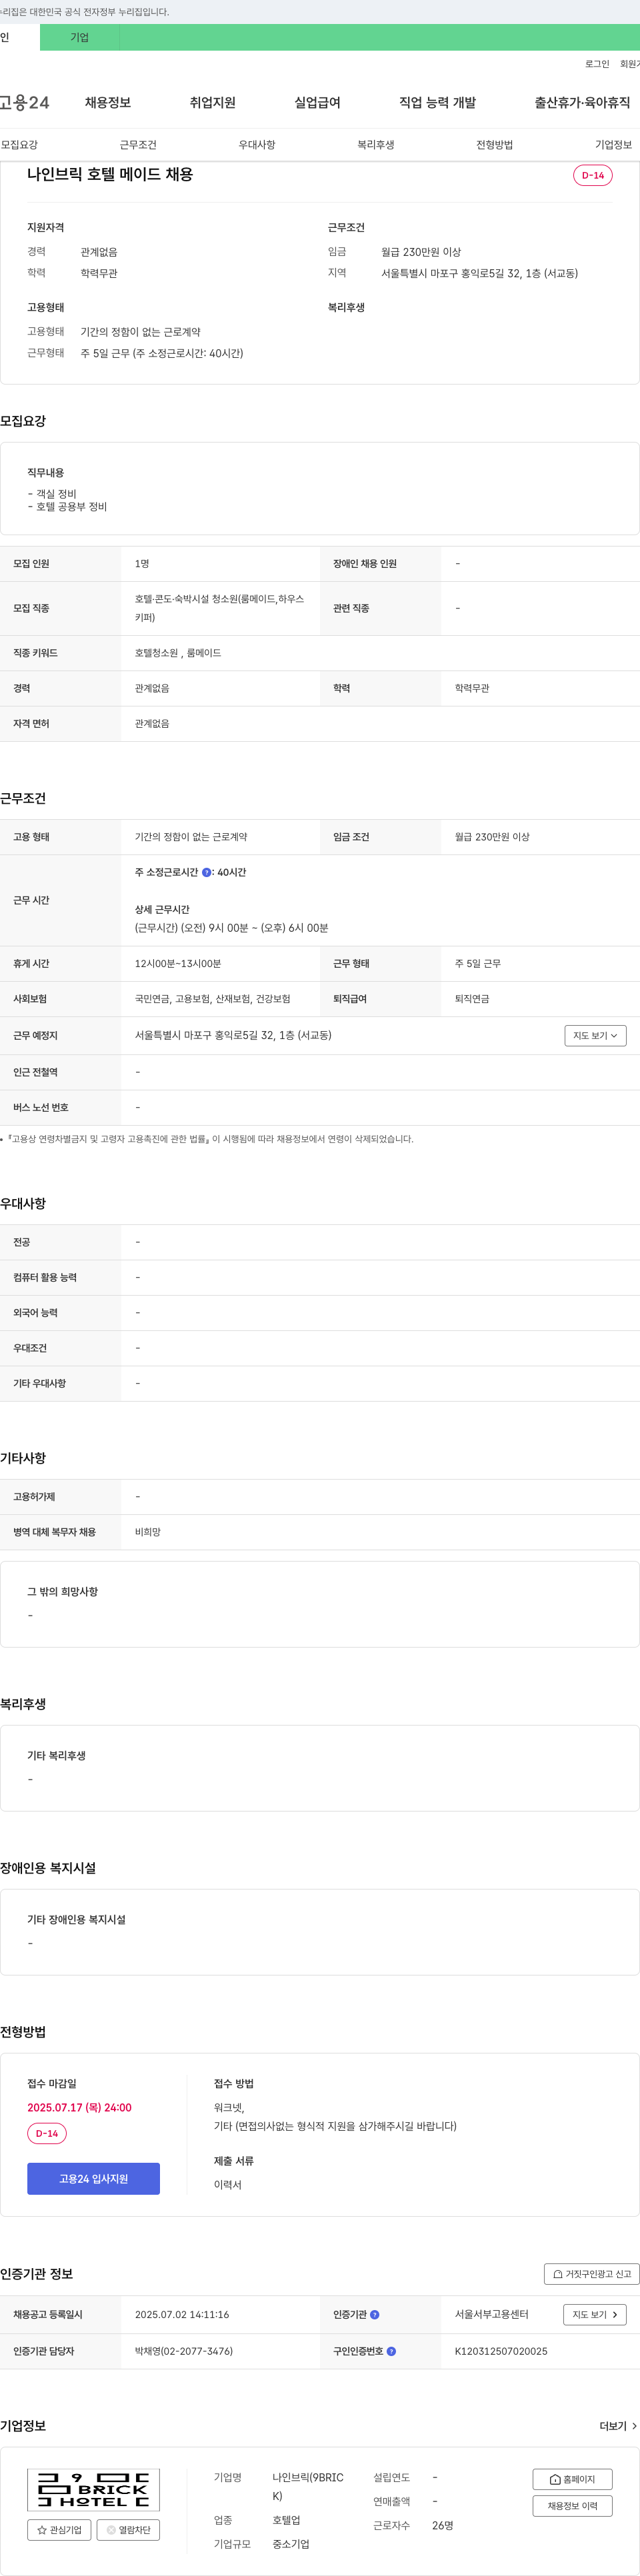Click the D-14 badge beside the job title

pyautogui.click(x=593, y=175)
